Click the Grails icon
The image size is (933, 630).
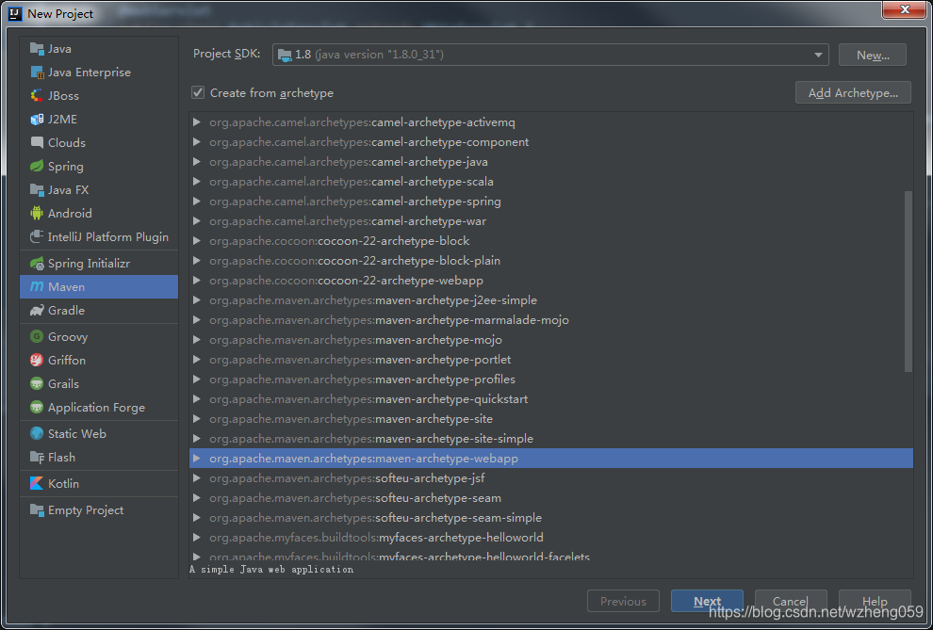(x=37, y=384)
